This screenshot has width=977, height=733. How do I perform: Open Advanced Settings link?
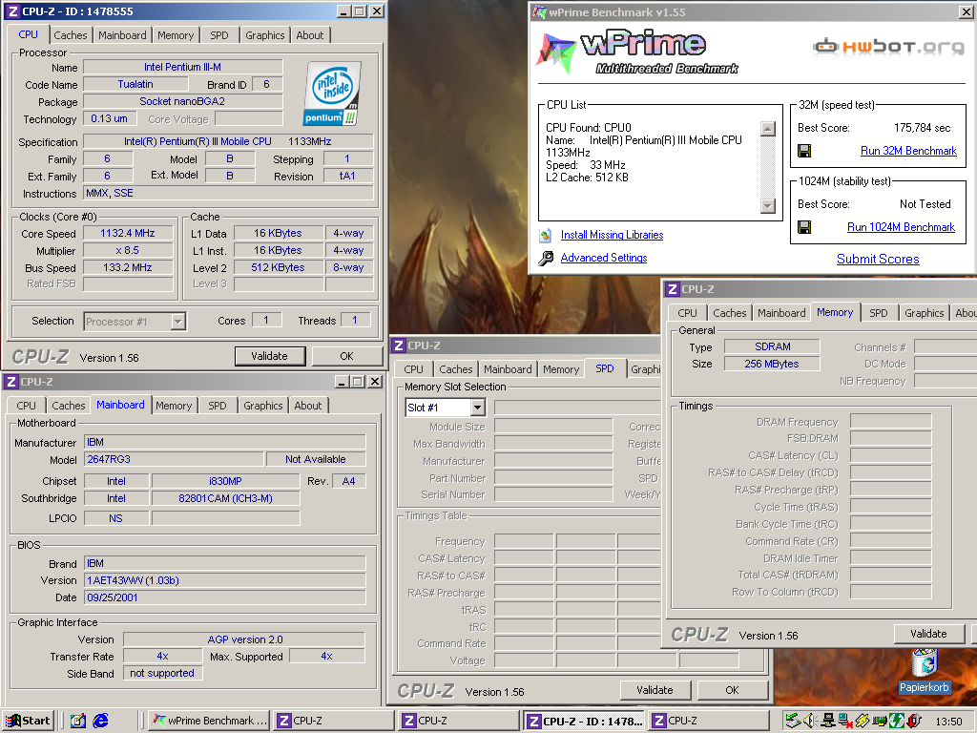[x=604, y=258]
